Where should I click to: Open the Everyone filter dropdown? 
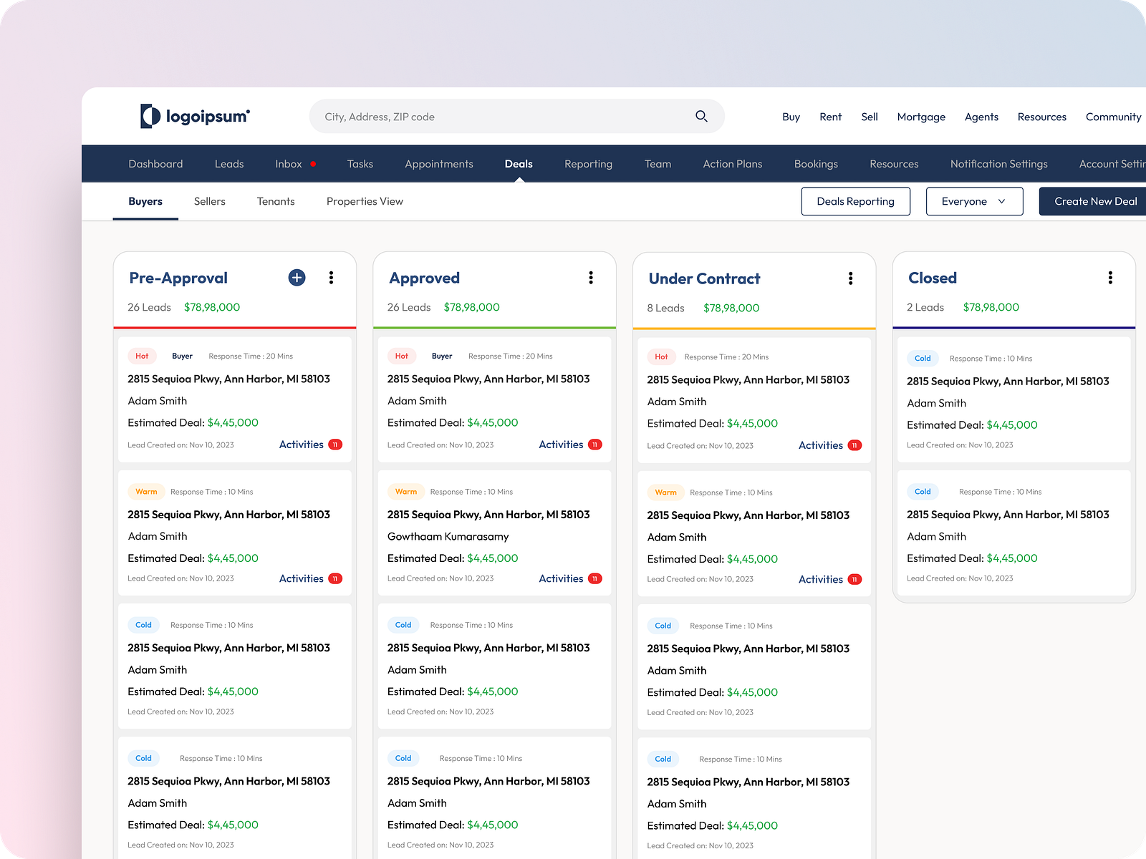(974, 201)
